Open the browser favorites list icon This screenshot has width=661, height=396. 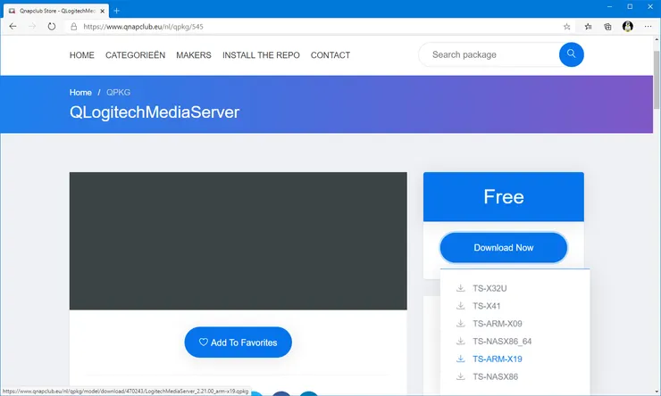[x=588, y=27]
